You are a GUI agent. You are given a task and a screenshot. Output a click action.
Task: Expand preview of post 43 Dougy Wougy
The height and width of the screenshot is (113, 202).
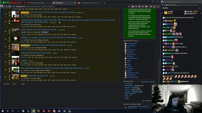coord(22,24)
